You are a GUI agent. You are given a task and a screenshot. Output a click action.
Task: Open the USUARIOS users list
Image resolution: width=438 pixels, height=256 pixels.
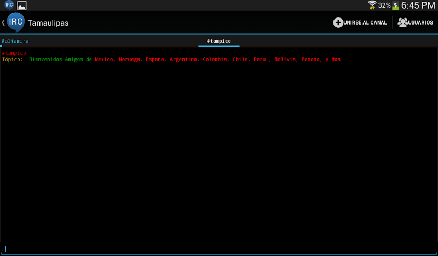point(416,22)
